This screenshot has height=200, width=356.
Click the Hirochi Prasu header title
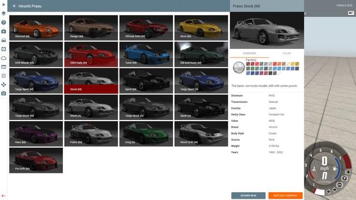click(30, 6)
